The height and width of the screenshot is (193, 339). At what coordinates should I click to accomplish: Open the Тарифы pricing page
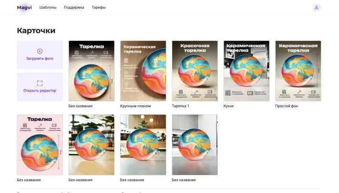(99, 8)
